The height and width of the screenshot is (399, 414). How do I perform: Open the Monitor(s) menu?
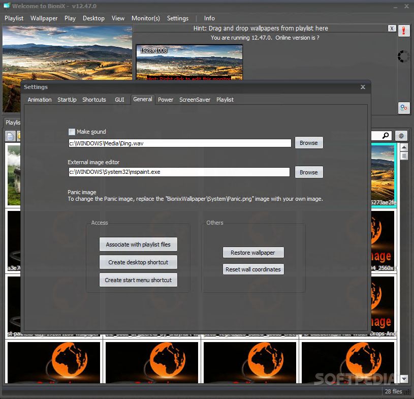pos(145,18)
